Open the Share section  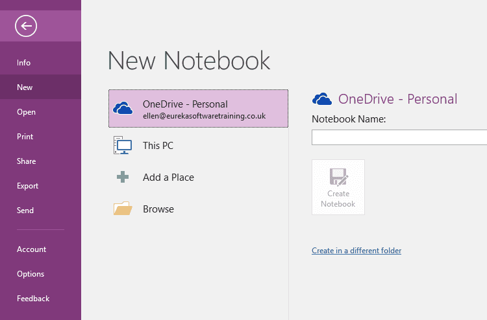27,161
